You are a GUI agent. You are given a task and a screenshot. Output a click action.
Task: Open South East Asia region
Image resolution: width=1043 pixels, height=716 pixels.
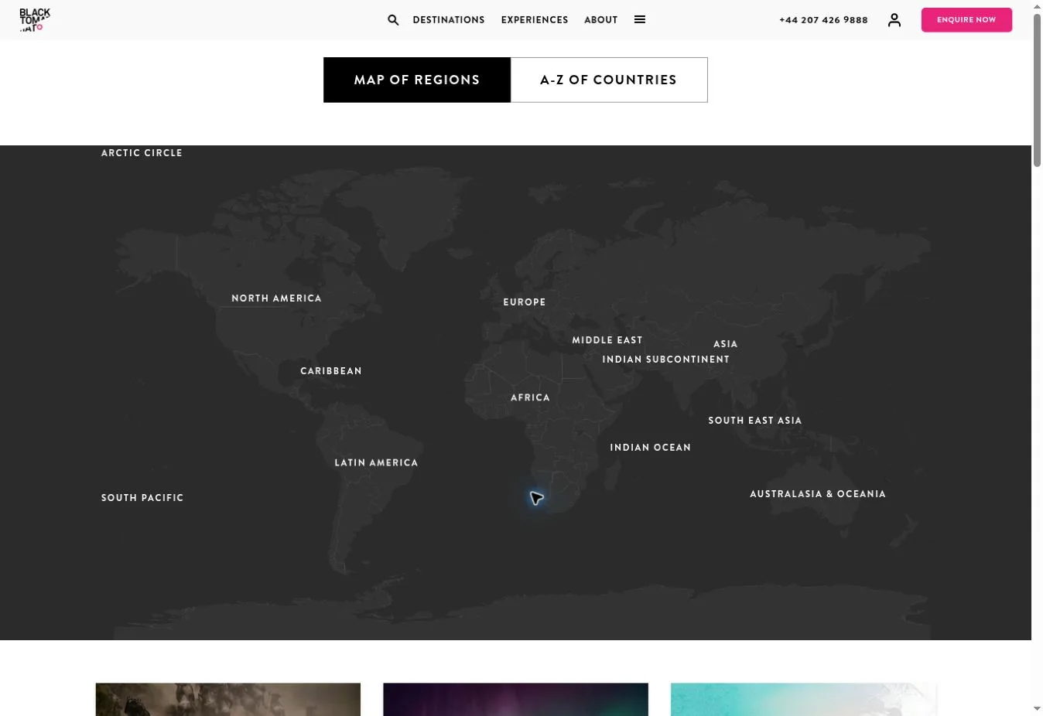click(x=755, y=421)
